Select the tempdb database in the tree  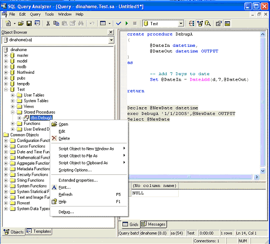(23, 84)
